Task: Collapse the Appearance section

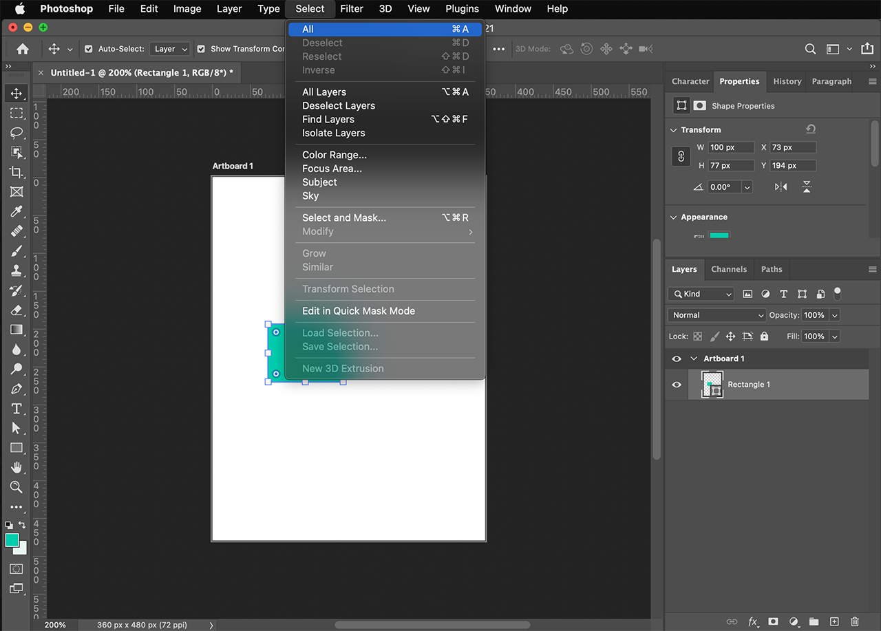Action: pos(672,217)
